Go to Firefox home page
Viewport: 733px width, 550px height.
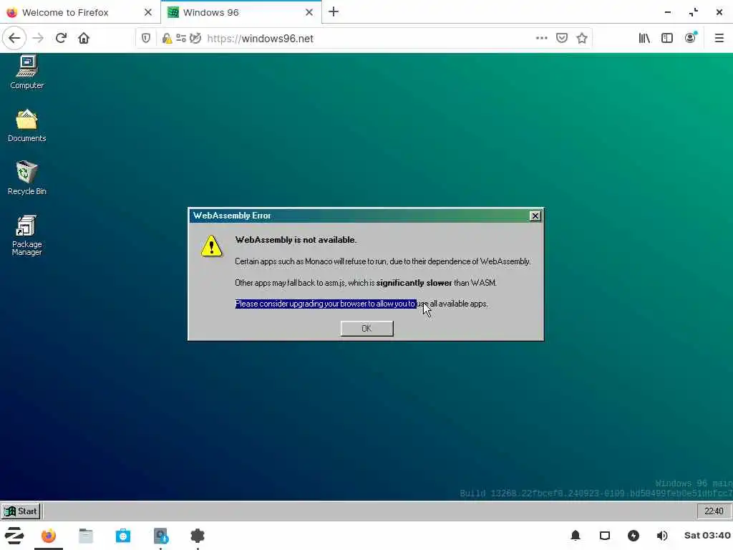84,39
